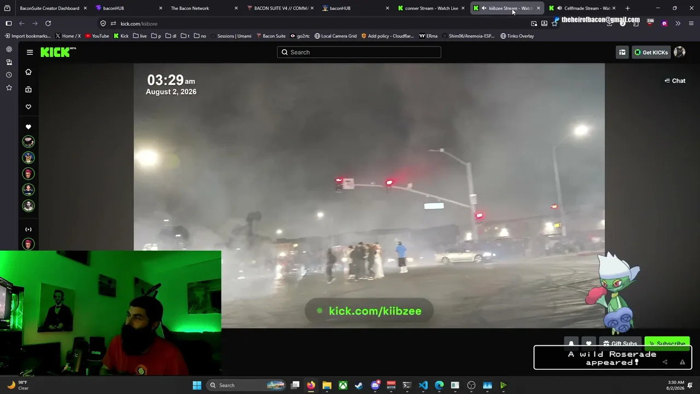700x394 pixels.
Task: Open Following heart outline in Kick sidebar
Action: [x=28, y=107]
